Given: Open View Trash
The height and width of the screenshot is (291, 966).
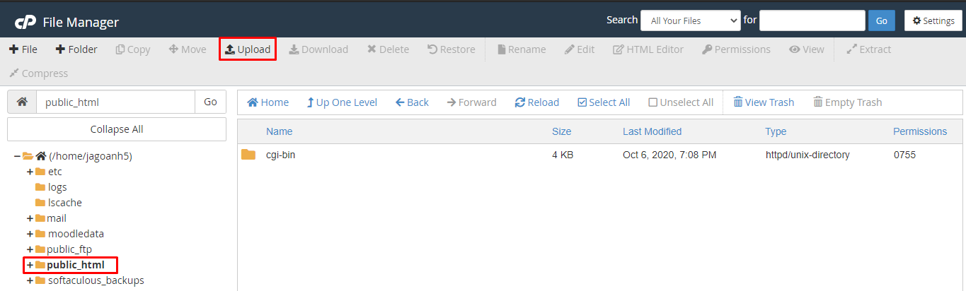Looking at the screenshot, I should pyautogui.click(x=764, y=102).
